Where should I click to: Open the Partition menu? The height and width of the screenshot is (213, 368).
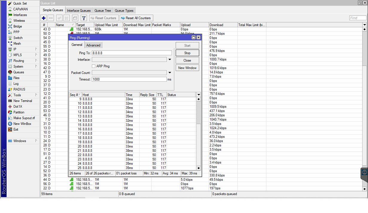(x=19, y=112)
